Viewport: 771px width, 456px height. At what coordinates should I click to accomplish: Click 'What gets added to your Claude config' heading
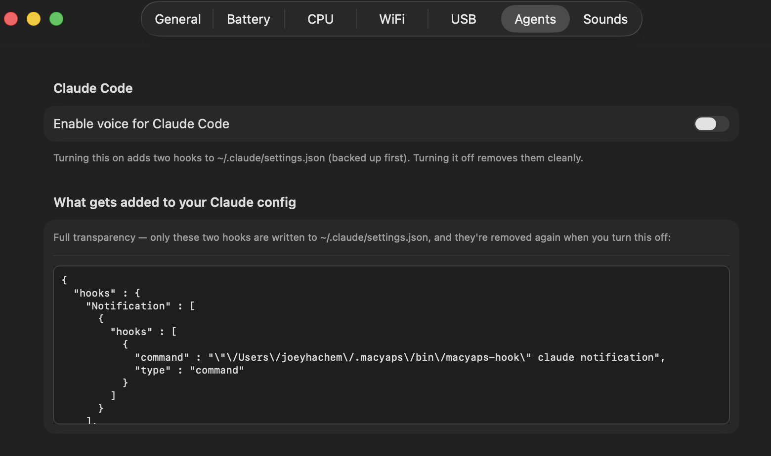pos(175,202)
